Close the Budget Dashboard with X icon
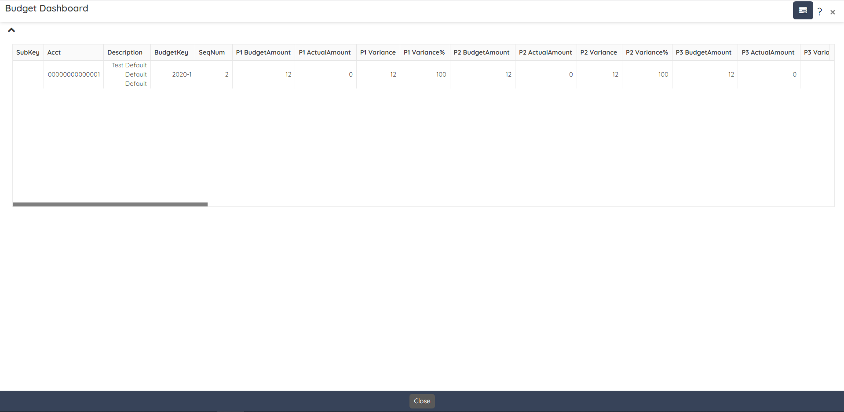 pos(833,12)
